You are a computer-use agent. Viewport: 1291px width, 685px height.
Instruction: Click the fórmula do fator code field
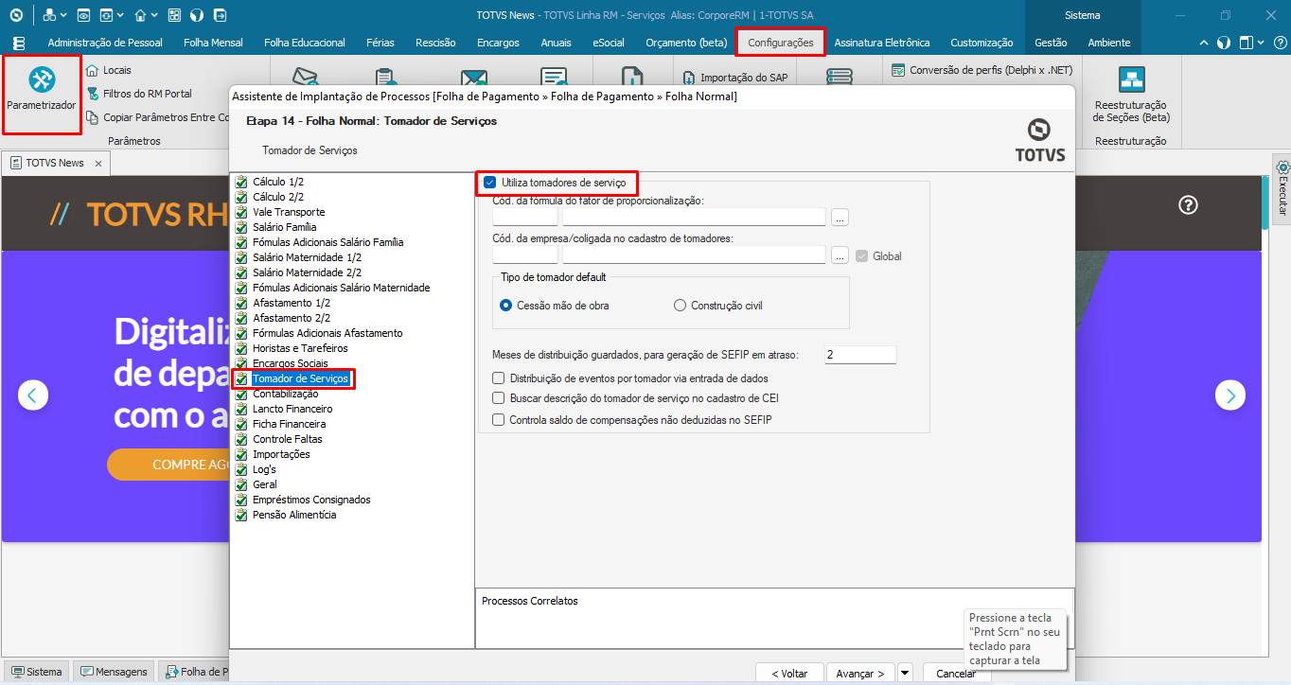(525, 217)
